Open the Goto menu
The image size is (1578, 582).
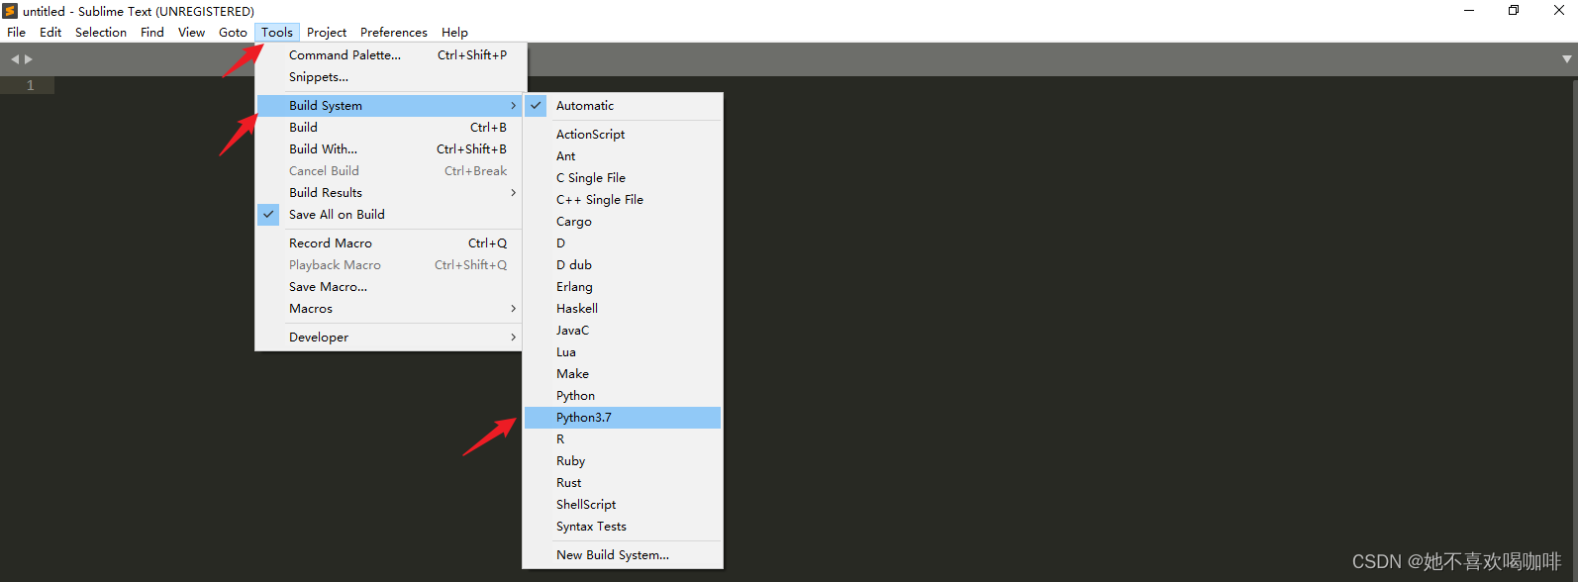point(233,32)
